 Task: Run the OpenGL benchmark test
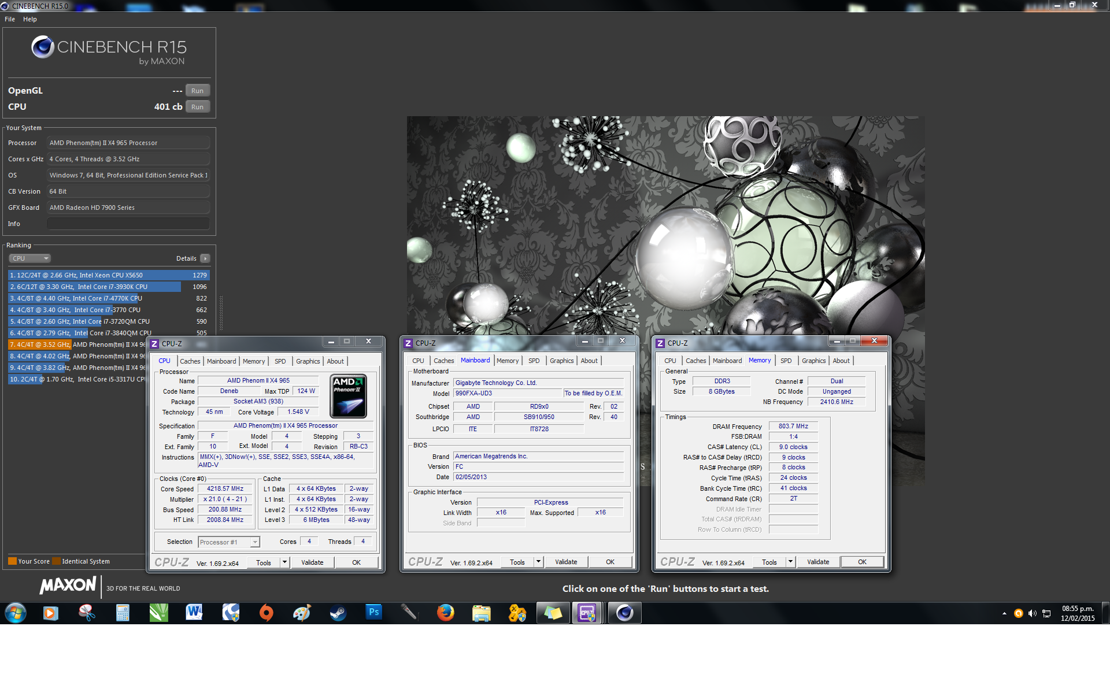[x=197, y=91]
